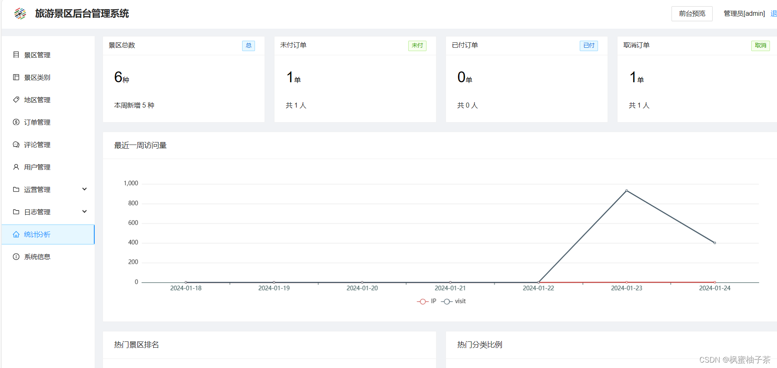Screen dimensions: 777x368
Task: Click the 前台预览 button
Action: [692, 14]
